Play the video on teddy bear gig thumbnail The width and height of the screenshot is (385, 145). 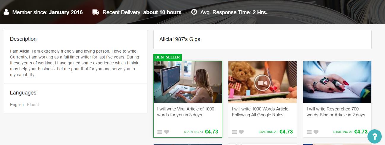262,82
